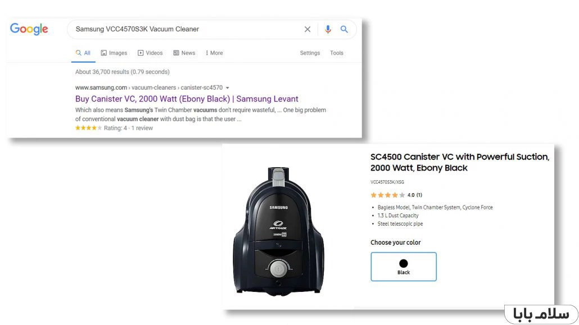This screenshot has height=325, width=579.
Task: Select the All results tab
Action: point(83,53)
